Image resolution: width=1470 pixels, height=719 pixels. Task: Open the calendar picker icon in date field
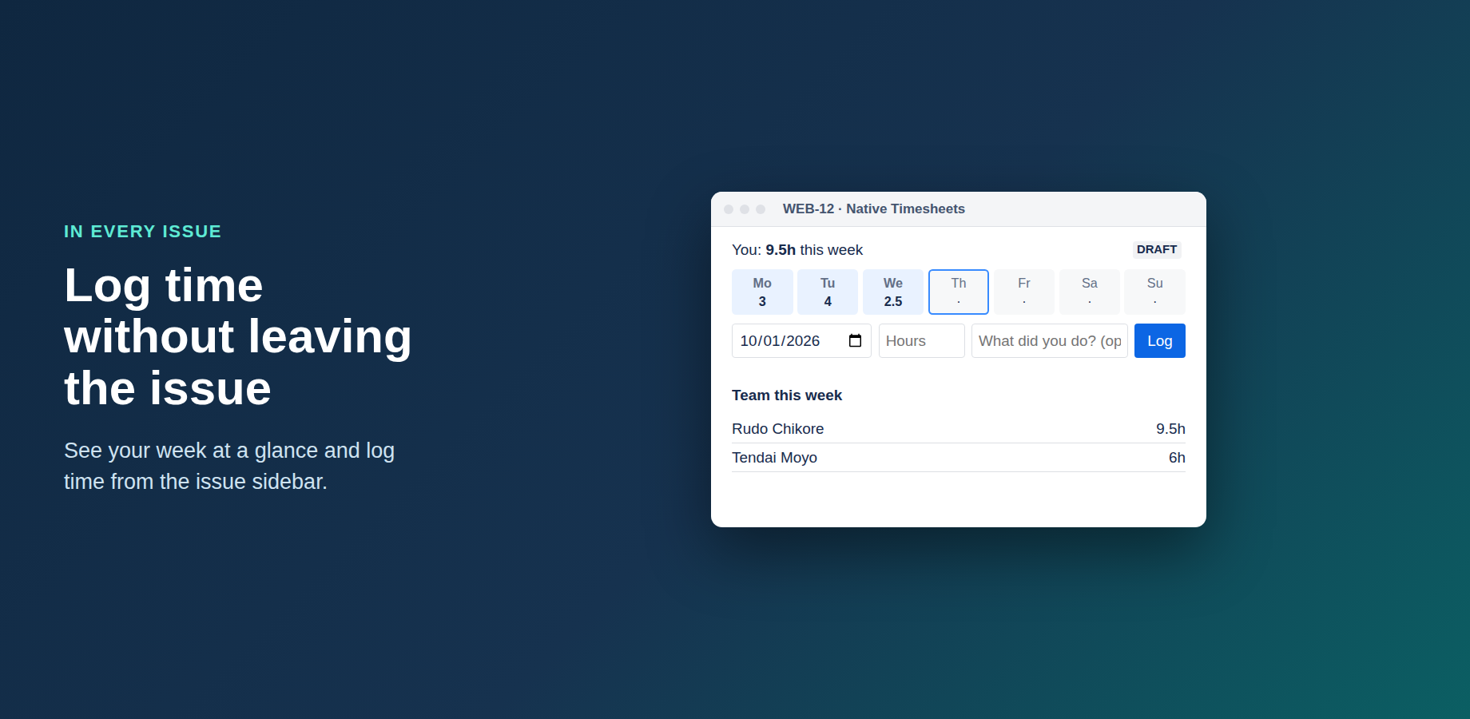(855, 341)
